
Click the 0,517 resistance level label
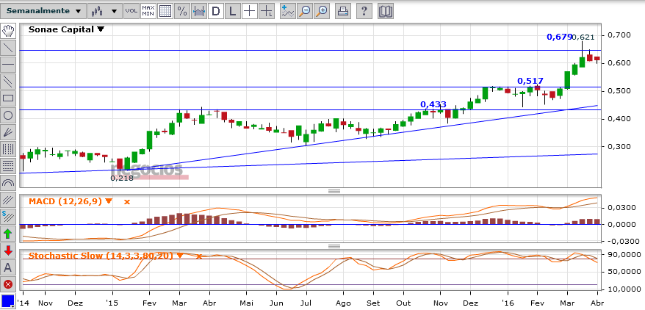pyautogui.click(x=530, y=81)
